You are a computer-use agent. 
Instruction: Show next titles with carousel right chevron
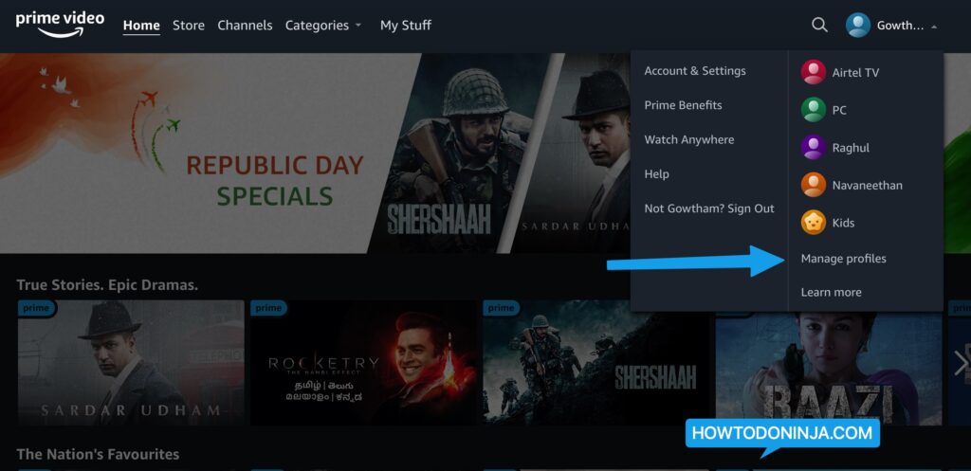pos(962,363)
